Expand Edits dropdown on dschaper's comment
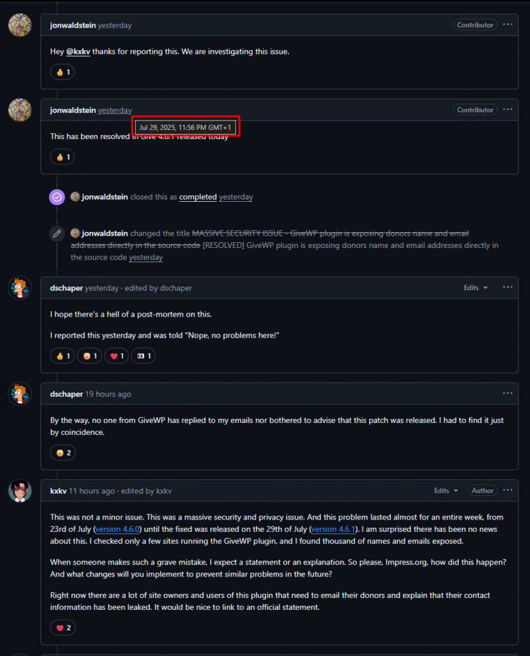530x656 pixels. [x=476, y=288]
